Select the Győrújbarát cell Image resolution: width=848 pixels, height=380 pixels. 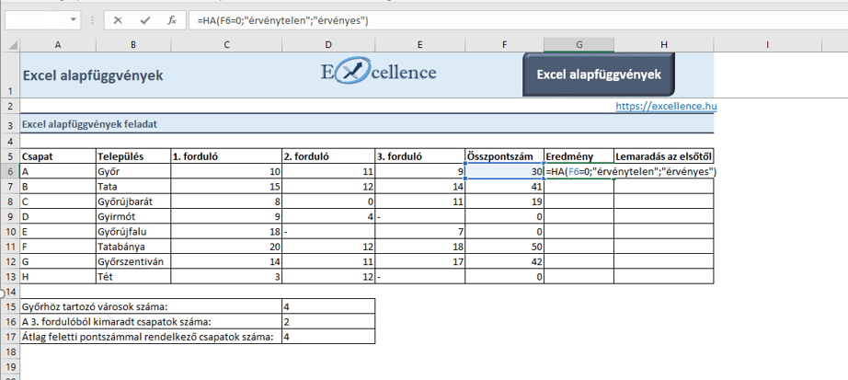click(x=133, y=202)
